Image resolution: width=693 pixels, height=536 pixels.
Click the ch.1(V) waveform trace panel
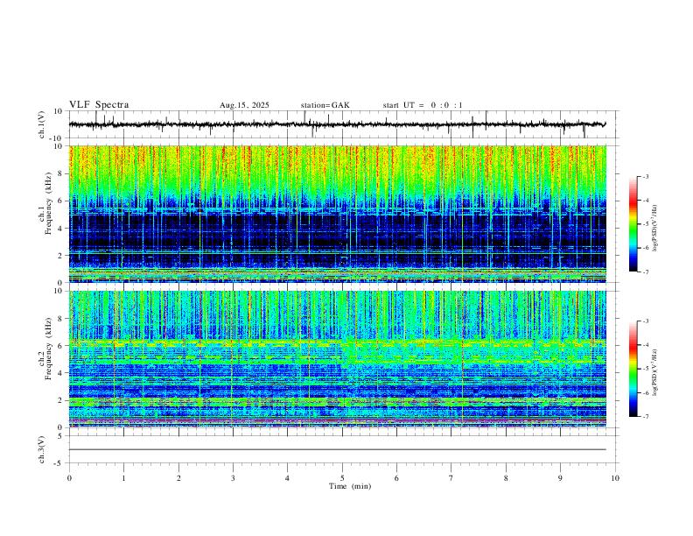(x=344, y=124)
